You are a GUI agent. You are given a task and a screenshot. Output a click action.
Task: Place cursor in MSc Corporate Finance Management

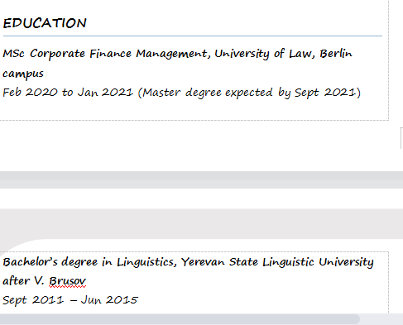(106, 54)
